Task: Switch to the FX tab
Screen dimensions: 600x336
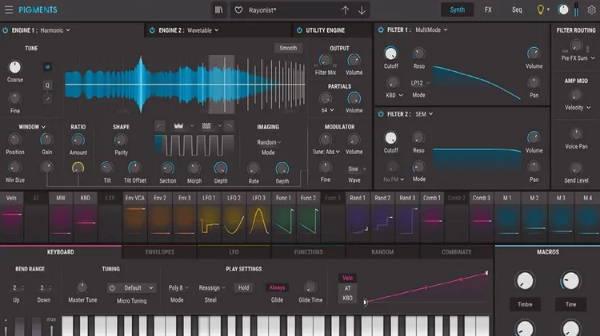Action: 488,10
